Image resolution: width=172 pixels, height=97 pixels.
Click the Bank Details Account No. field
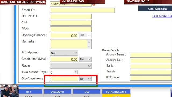click(x=151, y=60)
